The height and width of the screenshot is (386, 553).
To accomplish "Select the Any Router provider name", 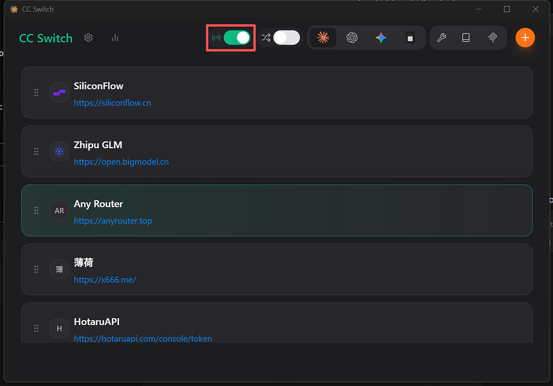I will 99,204.
